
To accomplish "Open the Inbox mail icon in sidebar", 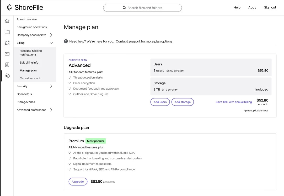I will point(7,54).
